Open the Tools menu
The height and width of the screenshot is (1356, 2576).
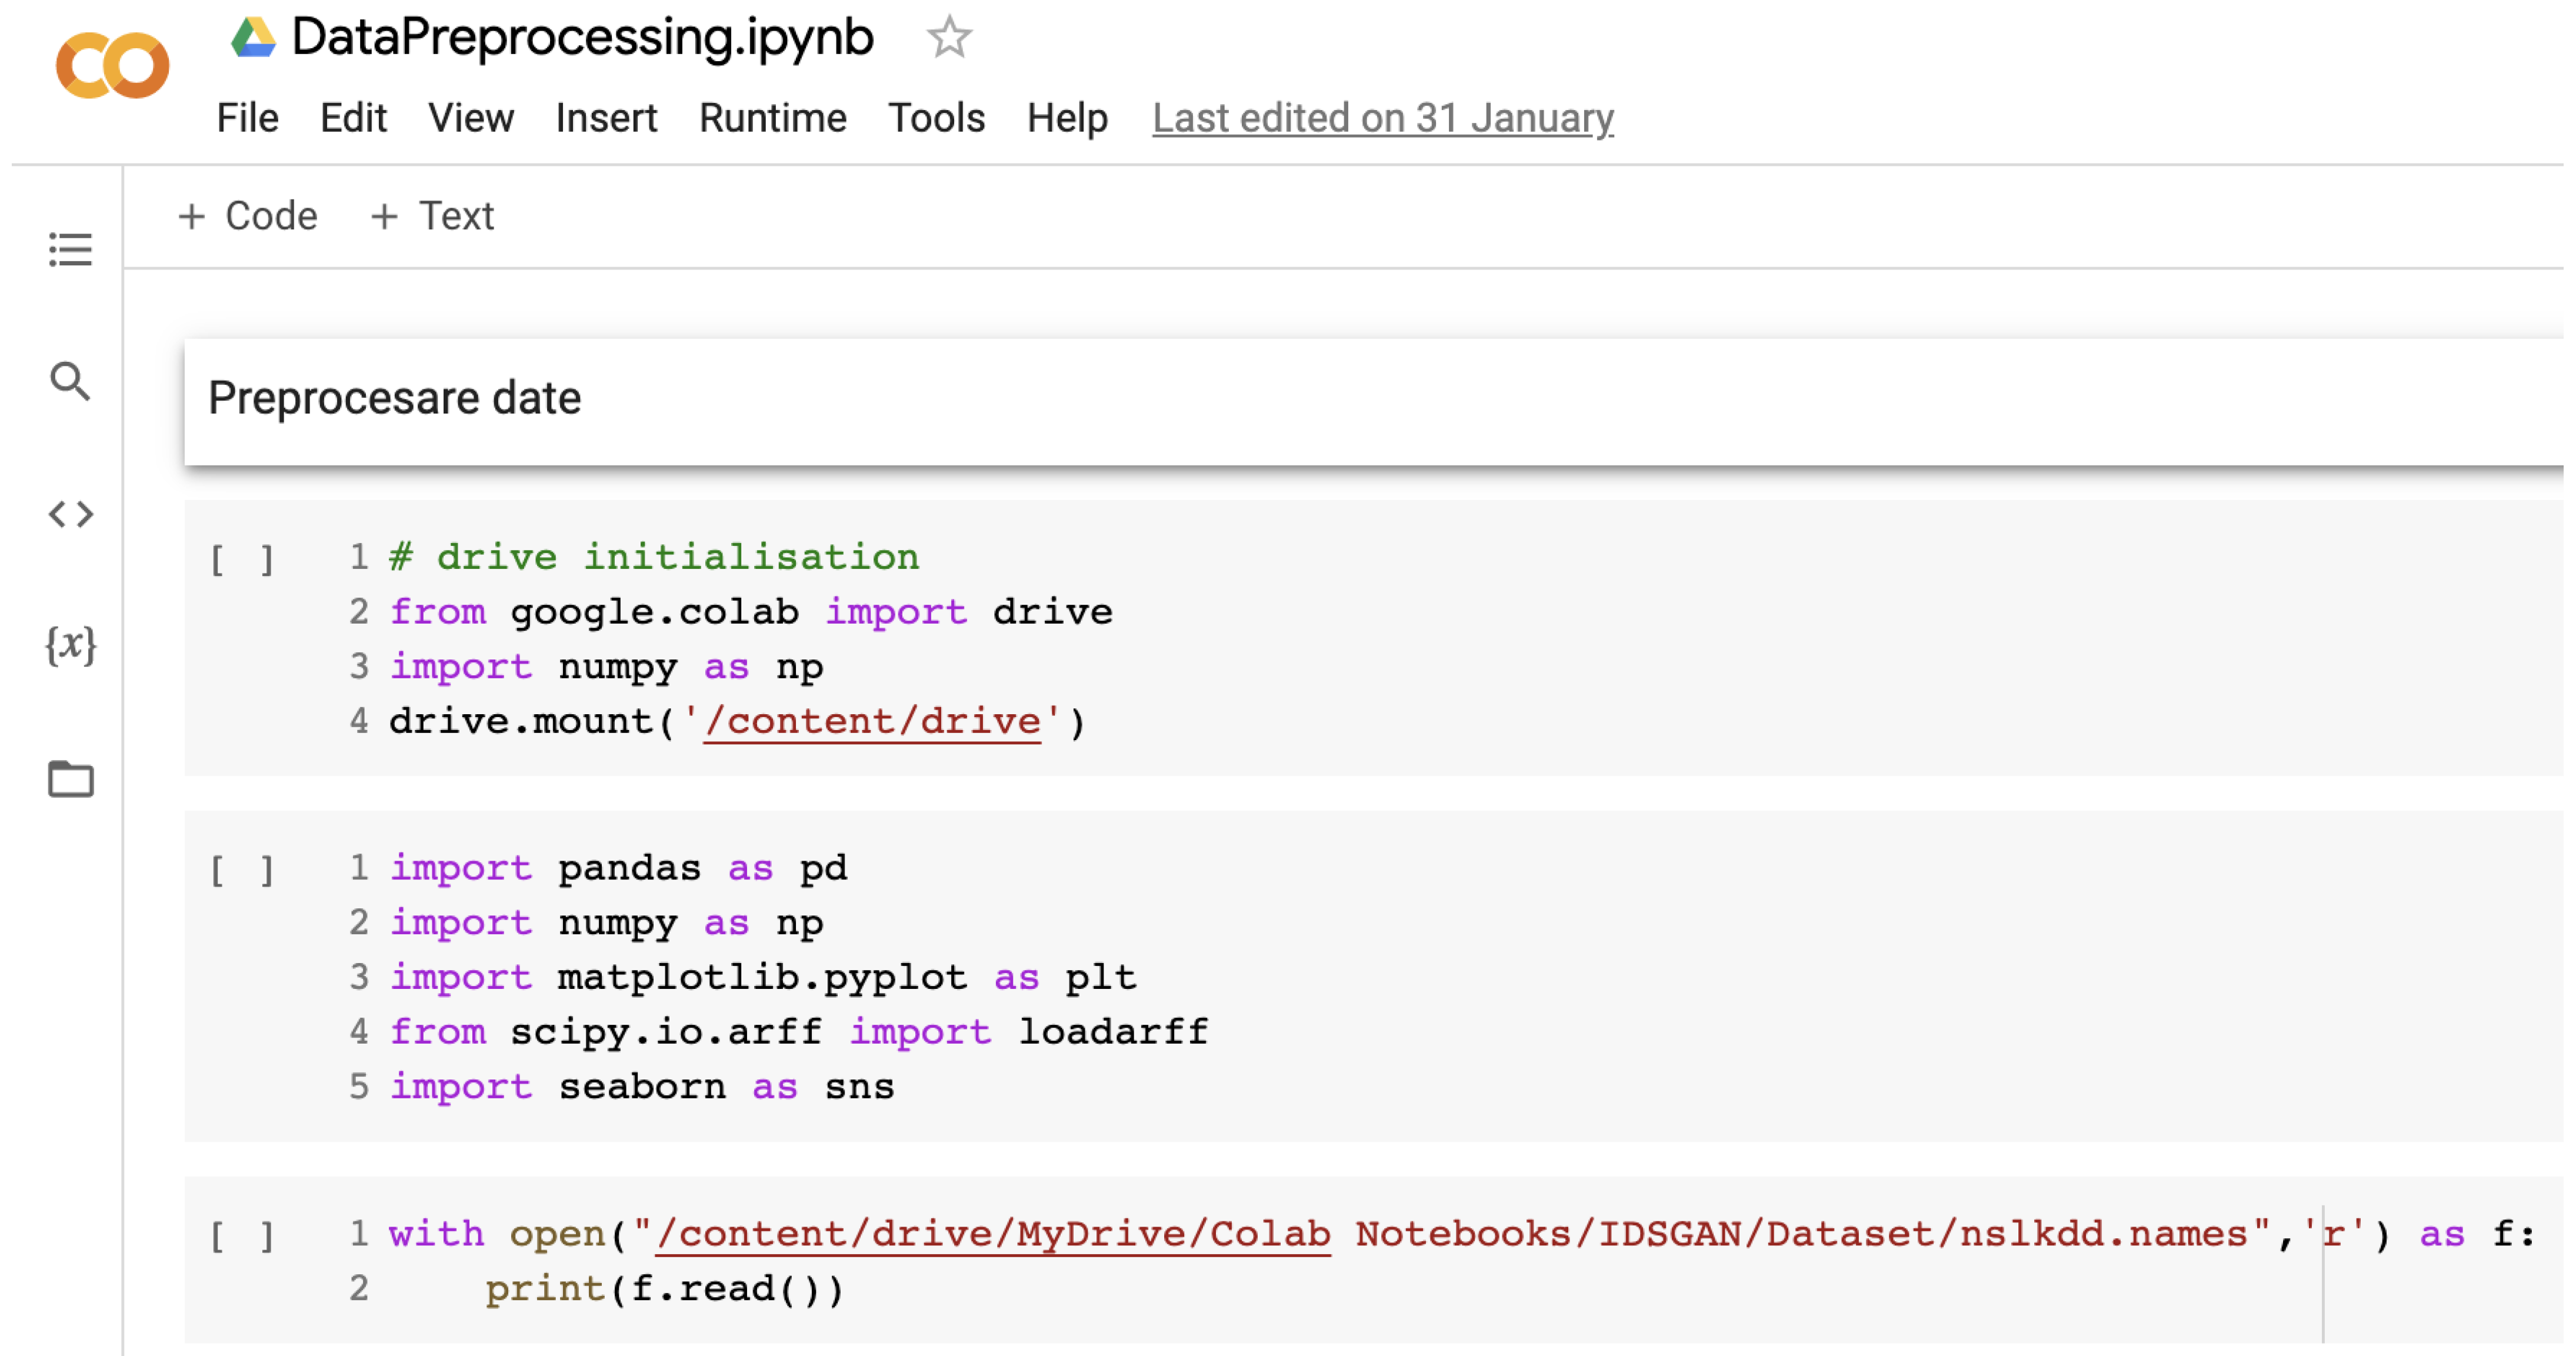pyautogui.click(x=936, y=118)
